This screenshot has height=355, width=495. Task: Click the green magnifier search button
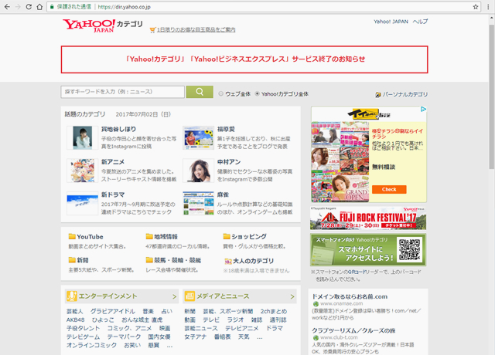[x=200, y=92]
